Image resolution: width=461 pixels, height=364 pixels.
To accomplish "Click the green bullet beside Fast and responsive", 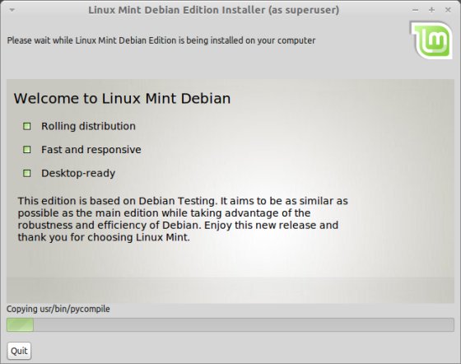I will tap(26, 150).
